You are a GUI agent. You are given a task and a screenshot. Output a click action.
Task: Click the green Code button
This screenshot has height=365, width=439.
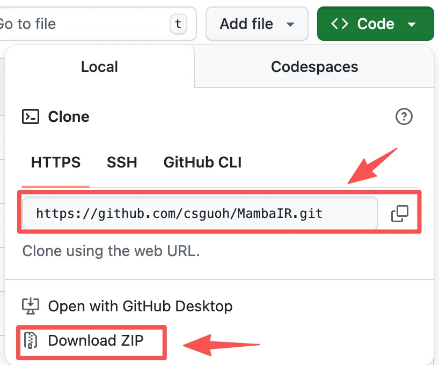point(376,24)
